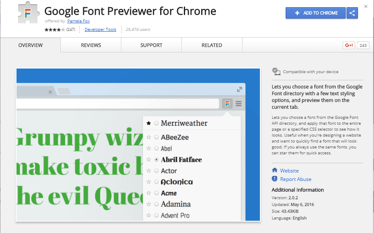Click the Advent Pro font name
Screen dimensions: 374x233
pos(175,215)
